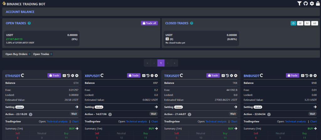This screenshot has width=321, height=140.
Task: Click XRPUSDT action info exclamation icon
Action: tap(110, 114)
